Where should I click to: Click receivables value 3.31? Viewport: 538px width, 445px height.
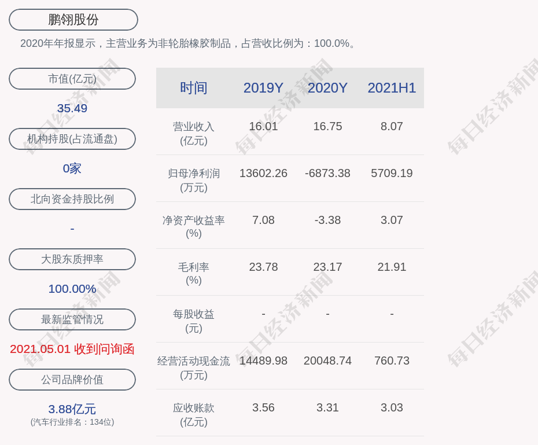[327, 407]
